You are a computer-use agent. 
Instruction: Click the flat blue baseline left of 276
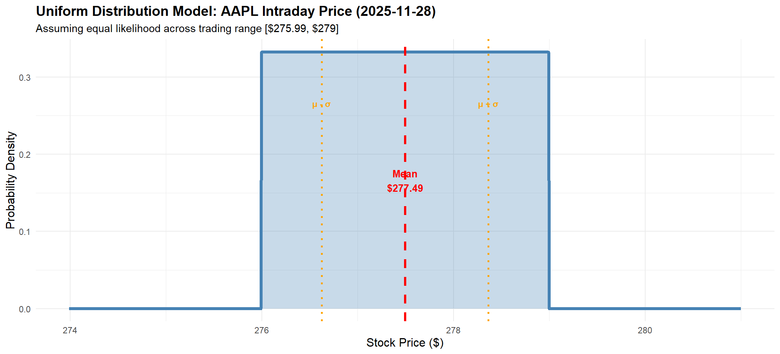click(x=166, y=309)
